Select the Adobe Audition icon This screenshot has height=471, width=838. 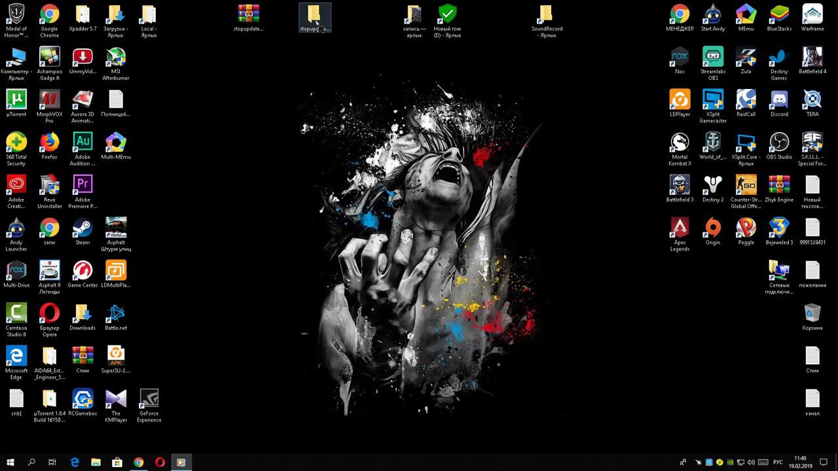(x=82, y=148)
